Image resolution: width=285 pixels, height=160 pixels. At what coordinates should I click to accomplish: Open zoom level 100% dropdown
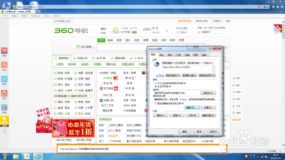pyautogui.click(x=280, y=151)
